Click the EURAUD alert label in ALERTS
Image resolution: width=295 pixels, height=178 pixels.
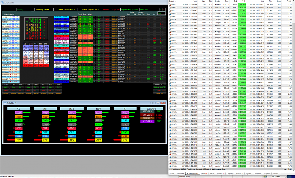pos(147,115)
